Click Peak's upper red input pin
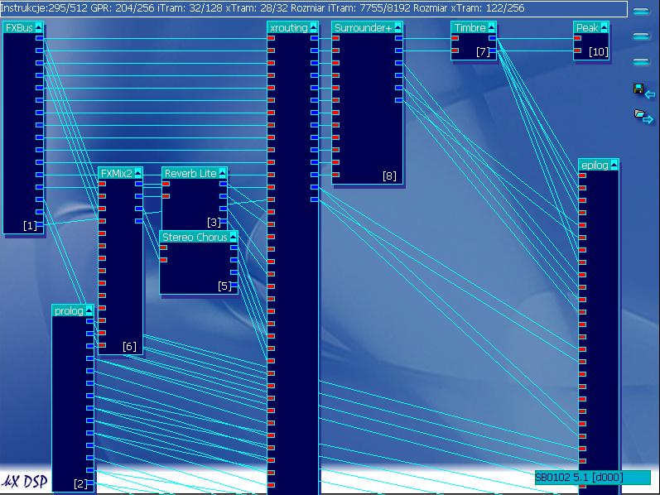Viewport: 660px width, 495px height. (577, 38)
